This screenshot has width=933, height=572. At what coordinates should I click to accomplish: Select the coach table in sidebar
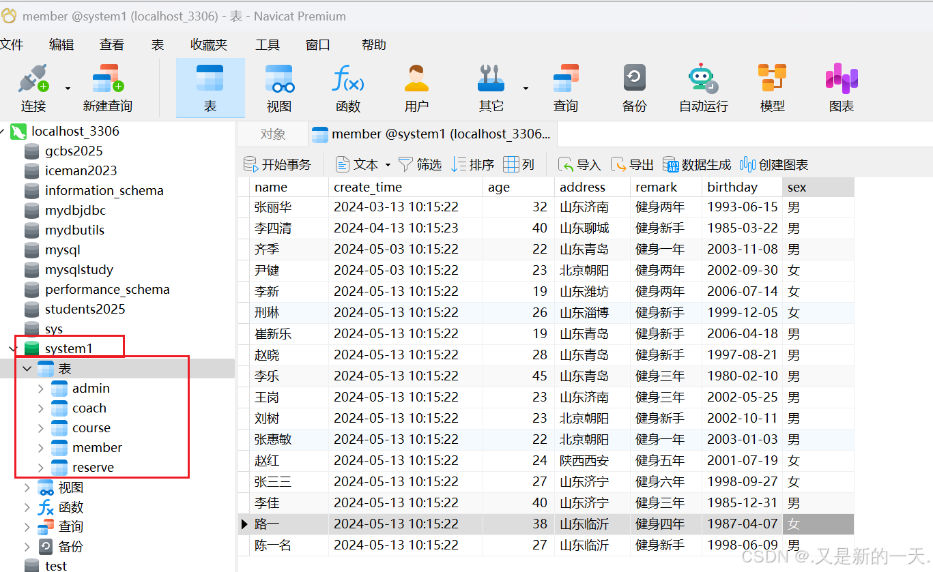coord(89,408)
